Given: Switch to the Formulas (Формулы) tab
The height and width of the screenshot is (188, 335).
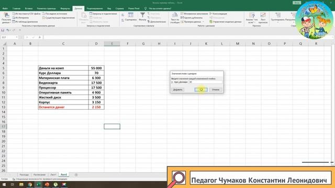Looking at the screenshot, I should point(65,8).
